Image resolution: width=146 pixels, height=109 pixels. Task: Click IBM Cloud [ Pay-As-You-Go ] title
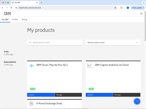click(52, 65)
